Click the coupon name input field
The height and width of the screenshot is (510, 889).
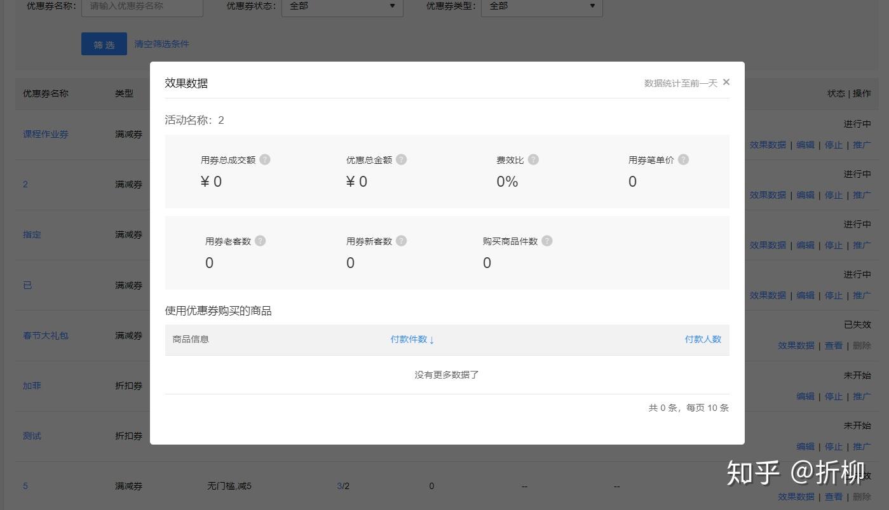142,6
